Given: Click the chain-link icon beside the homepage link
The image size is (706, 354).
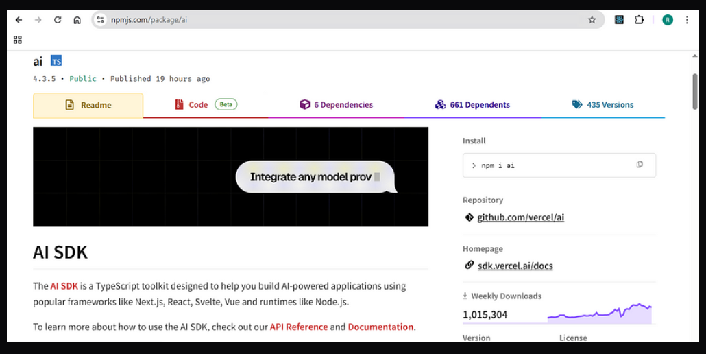Looking at the screenshot, I should [x=469, y=265].
